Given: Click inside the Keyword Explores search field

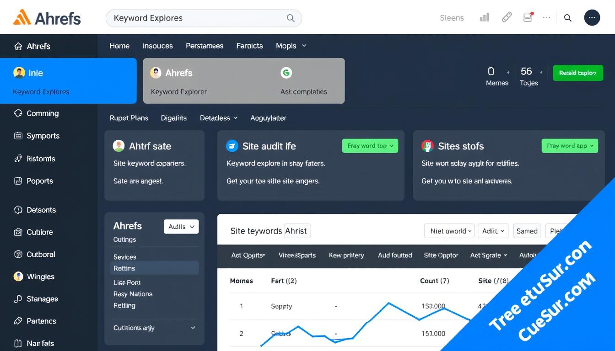Looking at the screenshot, I should click(204, 18).
